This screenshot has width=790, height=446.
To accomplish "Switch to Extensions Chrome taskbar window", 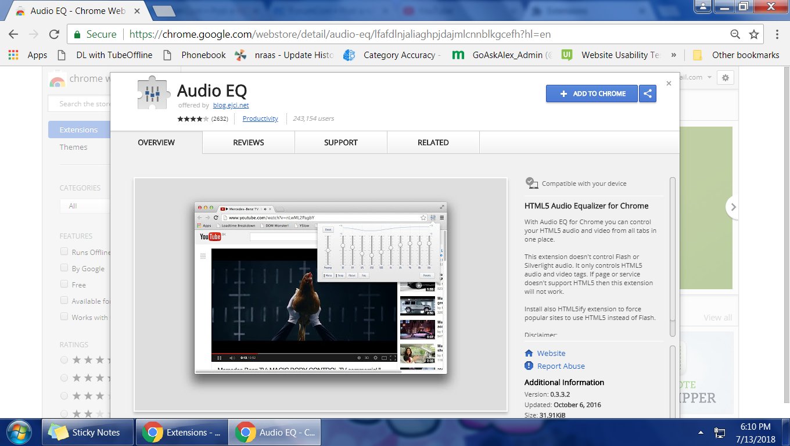I will click(x=181, y=432).
